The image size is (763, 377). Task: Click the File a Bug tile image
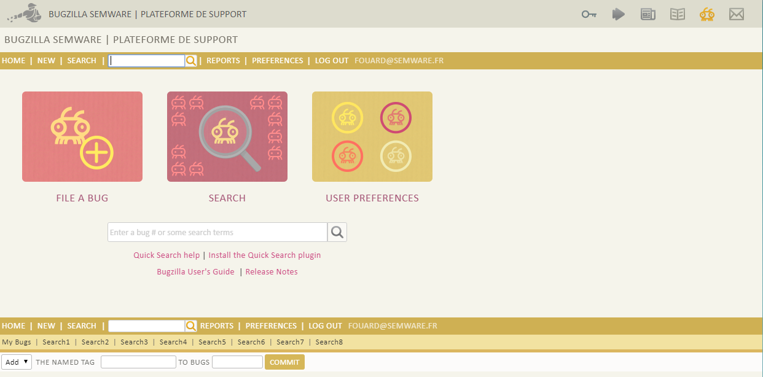click(x=82, y=136)
